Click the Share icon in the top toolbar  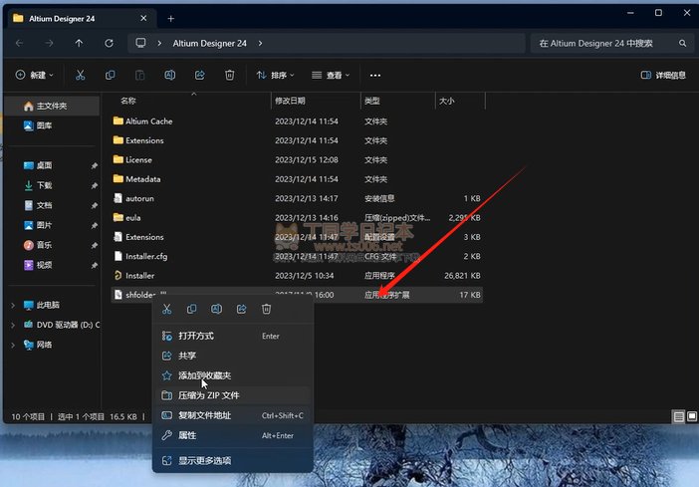point(199,75)
